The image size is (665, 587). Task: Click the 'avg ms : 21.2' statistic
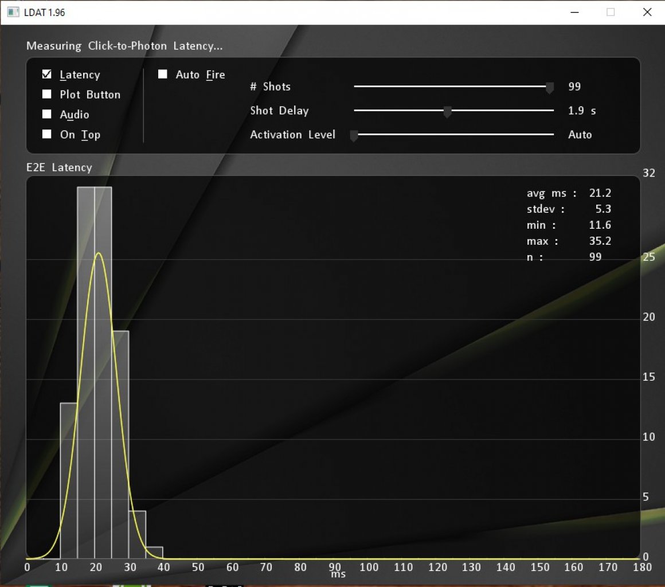click(569, 193)
